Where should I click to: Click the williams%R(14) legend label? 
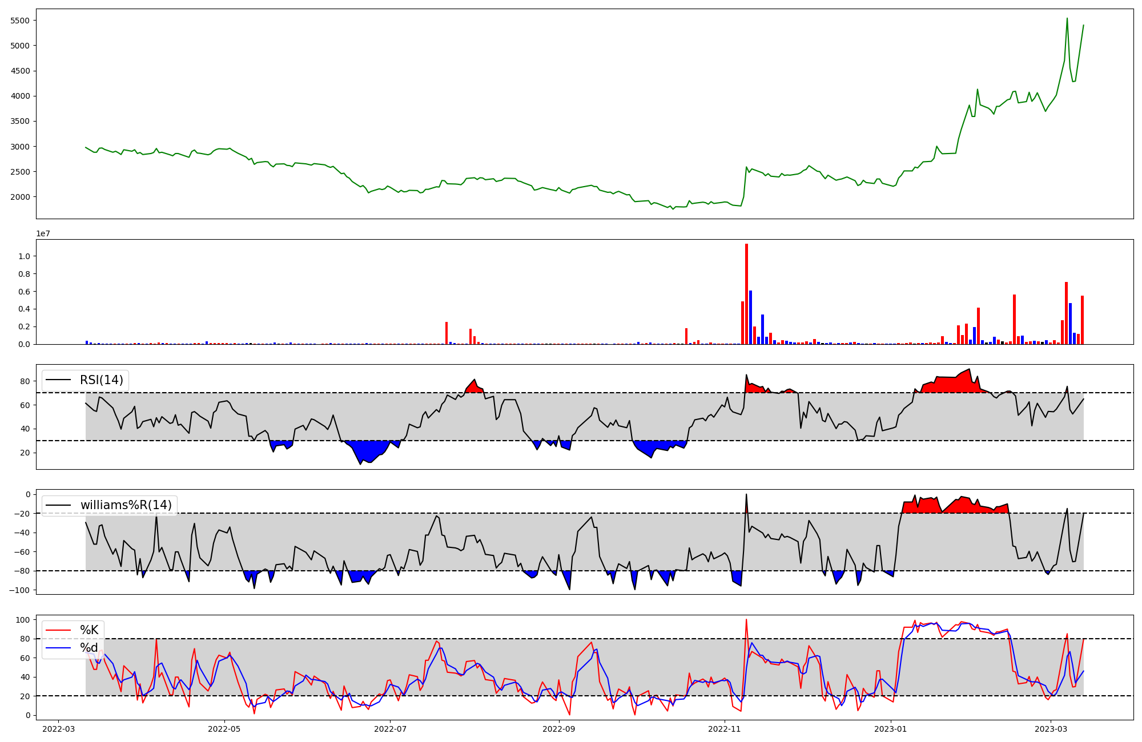point(126,505)
